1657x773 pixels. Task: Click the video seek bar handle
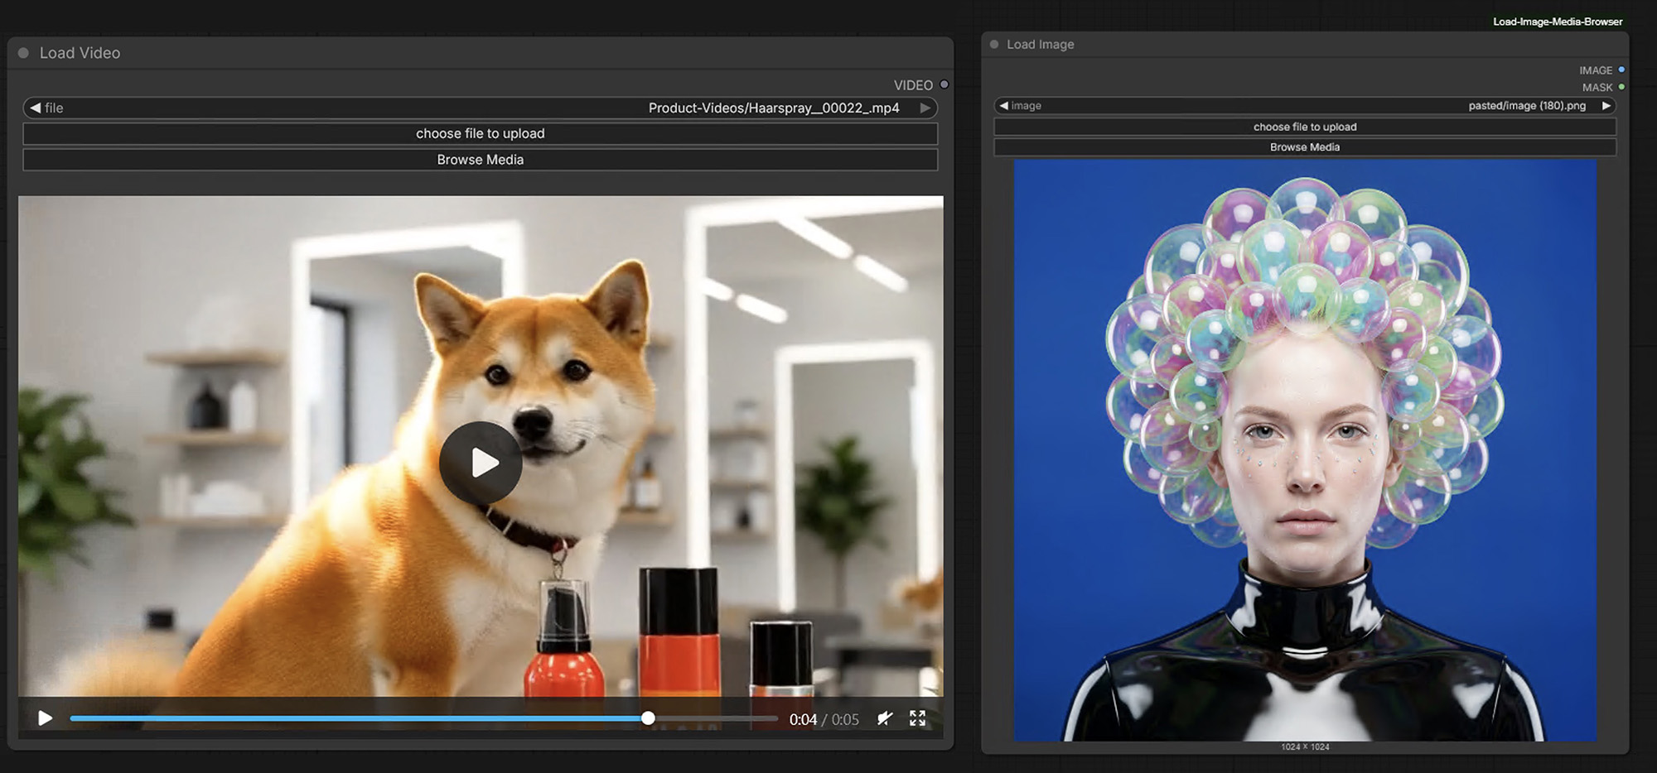coord(648,718)
